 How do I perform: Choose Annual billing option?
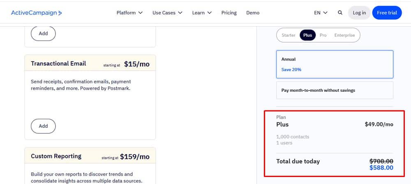coord(335,64)
